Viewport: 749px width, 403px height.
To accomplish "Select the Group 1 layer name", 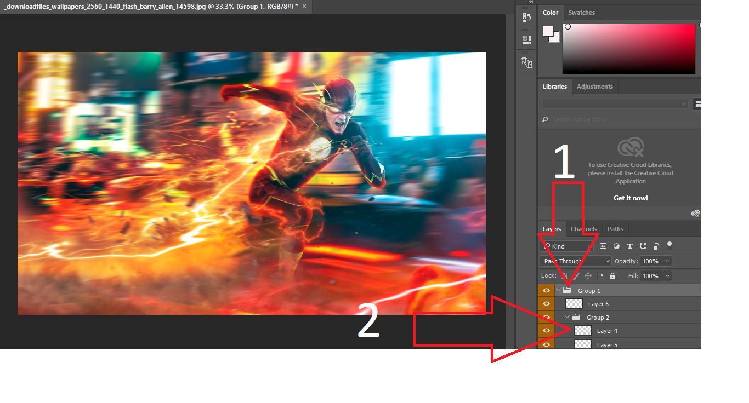I will click(x=589, y=291).
